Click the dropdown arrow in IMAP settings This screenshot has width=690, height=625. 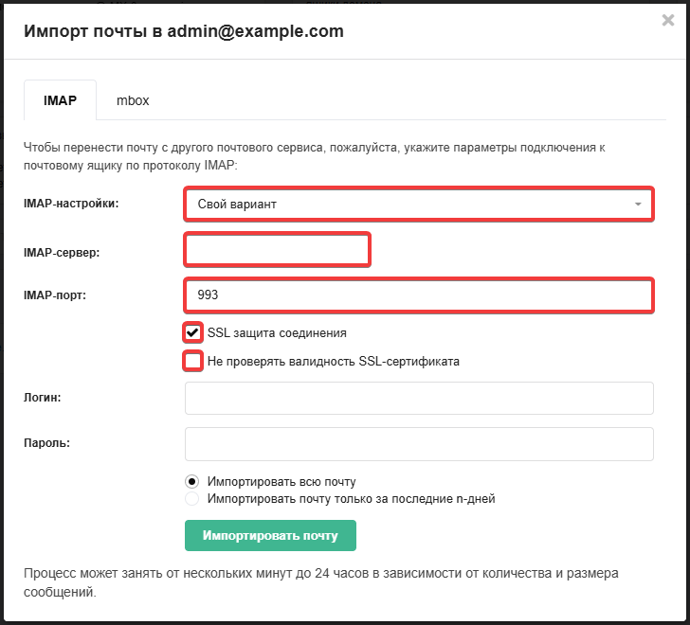638,204
